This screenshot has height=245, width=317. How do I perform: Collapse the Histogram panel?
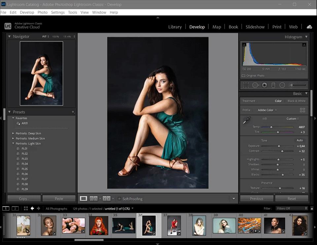306,37
